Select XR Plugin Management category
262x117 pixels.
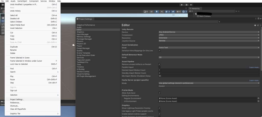(86, 76)
